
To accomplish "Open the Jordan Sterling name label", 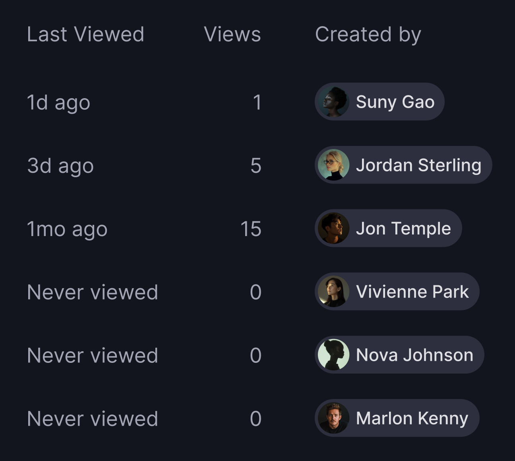I will (418, 165).
